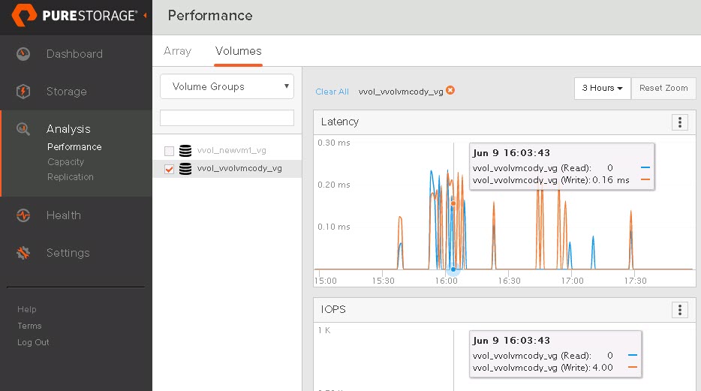Open Dashboard in the sidebar

click(74, 54)
